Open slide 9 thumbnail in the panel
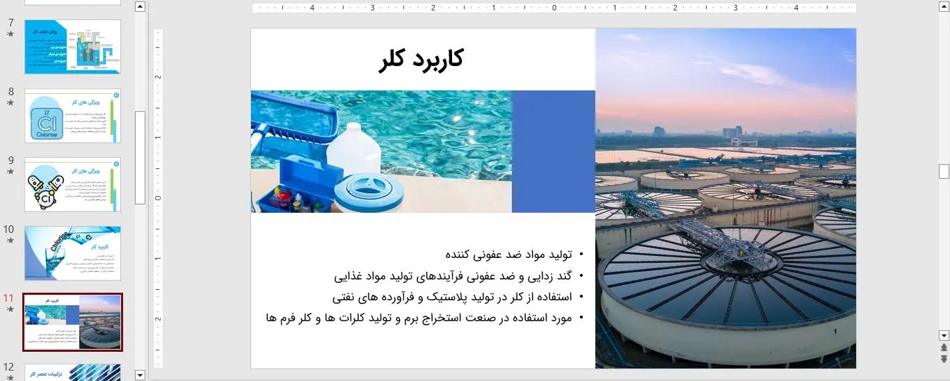The height and width of the screenshot is (381, 950). click(73, 184)
